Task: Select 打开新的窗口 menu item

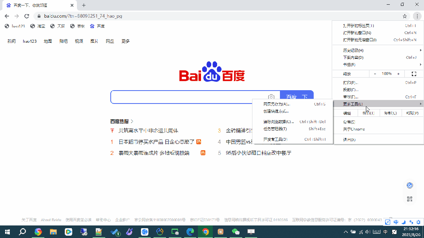Action: pyautogui.click(x=378, y=33)
